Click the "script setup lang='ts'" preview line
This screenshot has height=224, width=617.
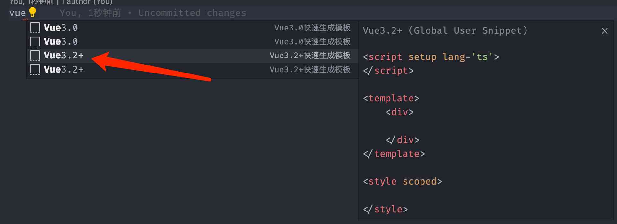[431, 57]
